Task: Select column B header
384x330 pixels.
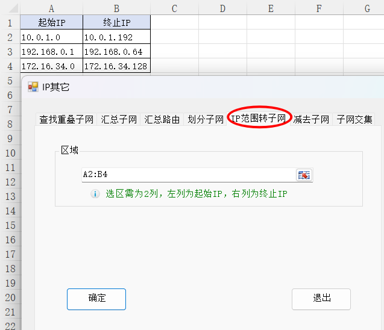Action: 116,8
